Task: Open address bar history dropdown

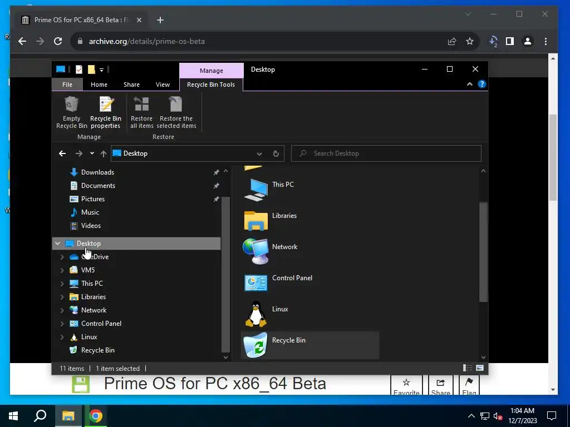Action: [259, 153]
